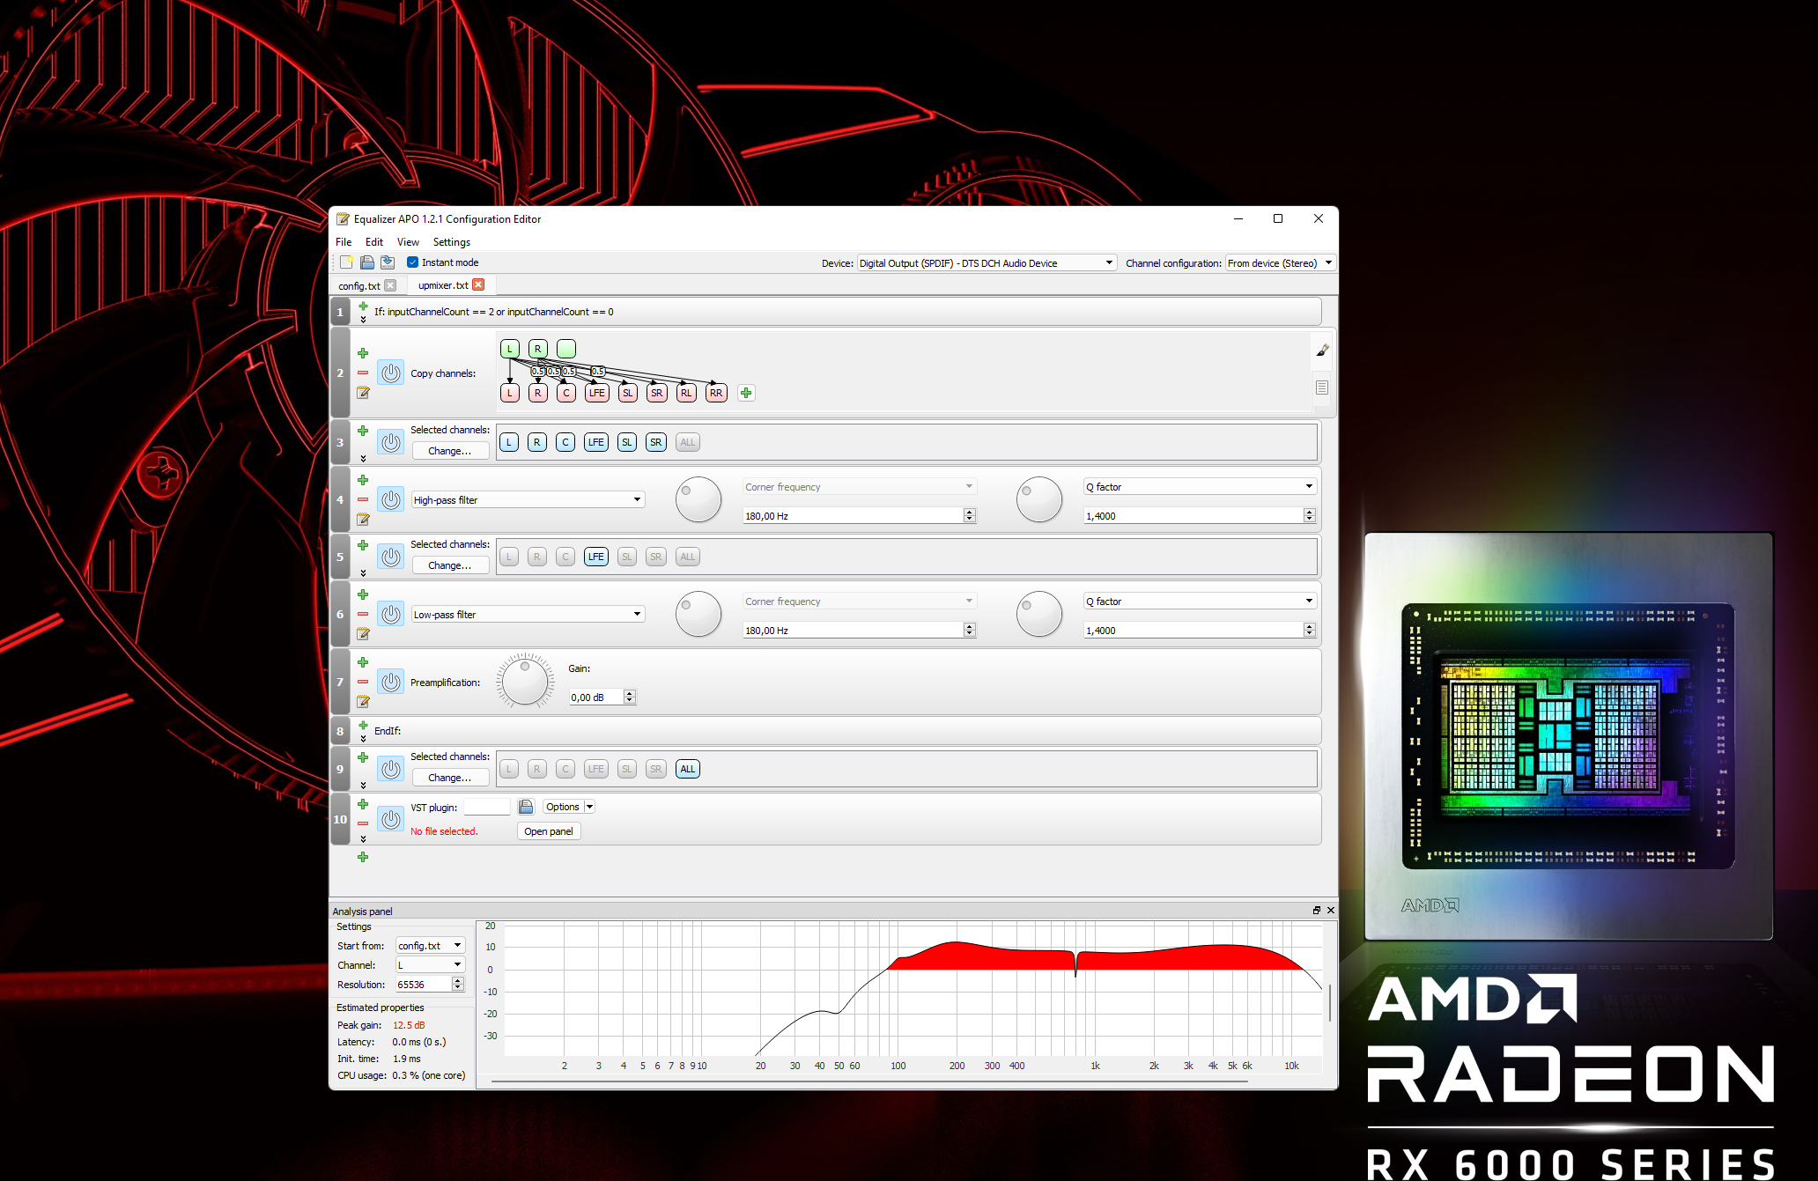Open the File menu

344,242
